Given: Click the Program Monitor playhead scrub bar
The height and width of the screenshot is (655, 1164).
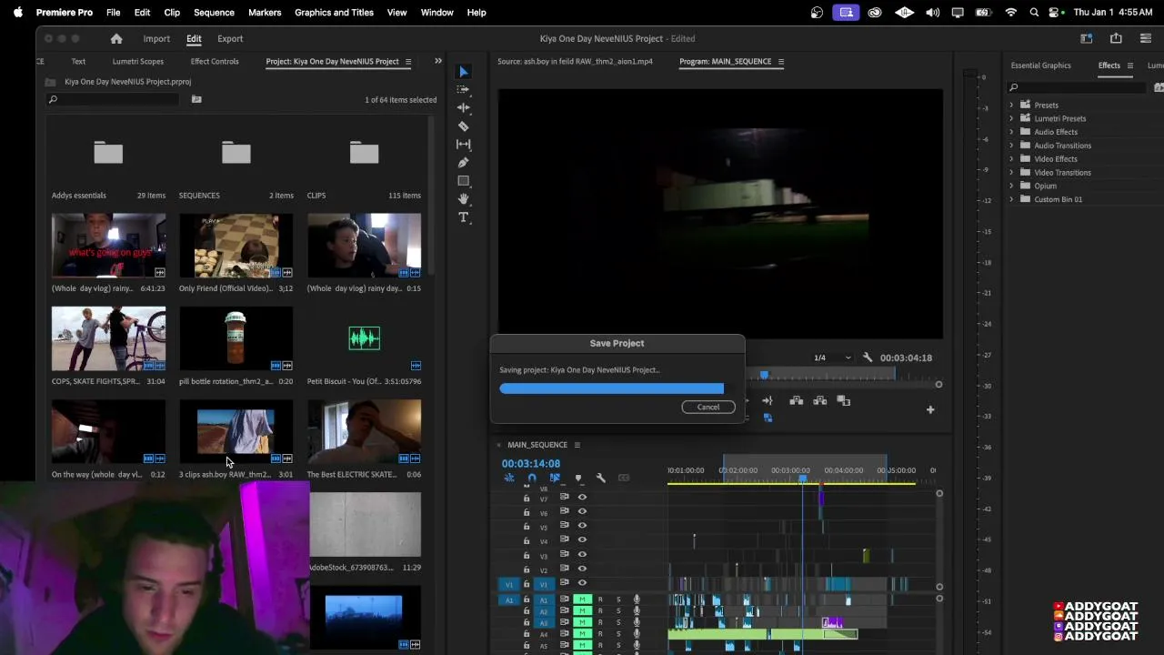Looking at the screenshot, I should (764, 375).
